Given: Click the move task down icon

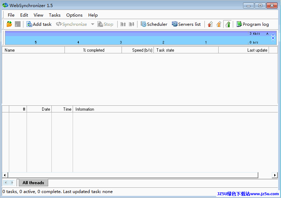Looking at the screenshot, I should 131,24.
